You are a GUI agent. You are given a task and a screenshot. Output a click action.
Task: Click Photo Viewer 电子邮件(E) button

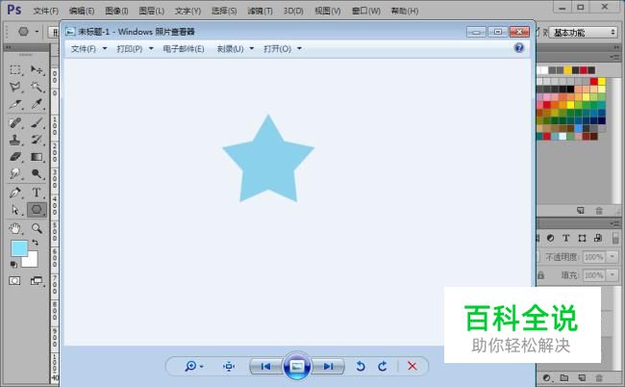pyautogui.click(x=184, y=49)
